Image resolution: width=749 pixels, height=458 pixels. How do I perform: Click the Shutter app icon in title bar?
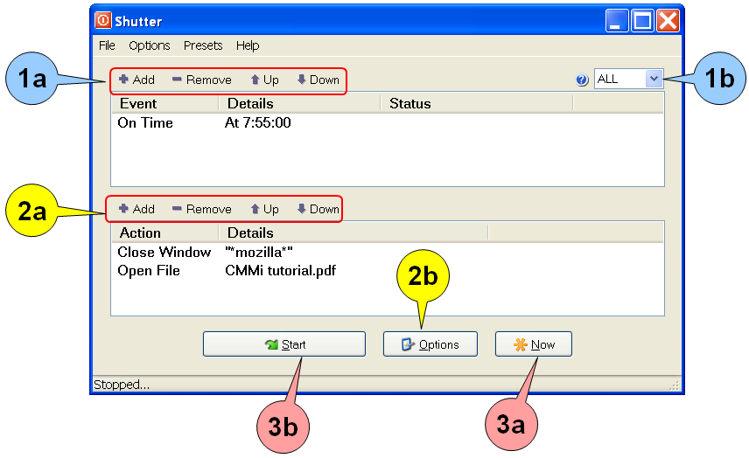pos(102,20)
